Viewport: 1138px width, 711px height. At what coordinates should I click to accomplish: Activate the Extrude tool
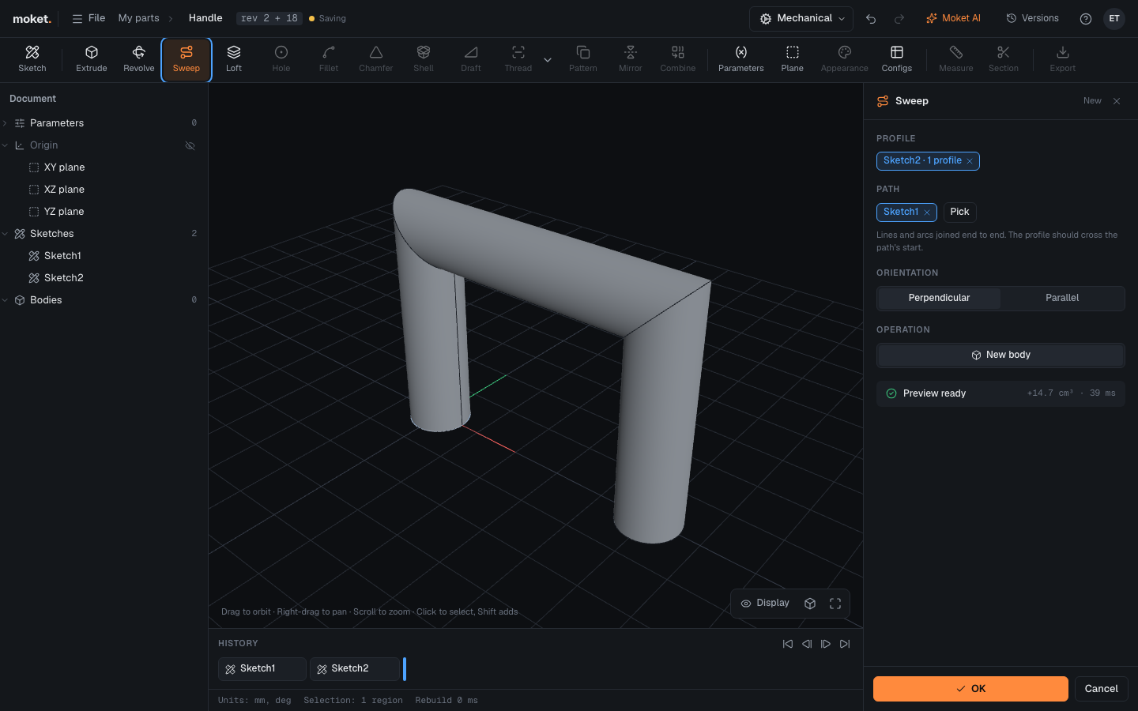point(92,59)
